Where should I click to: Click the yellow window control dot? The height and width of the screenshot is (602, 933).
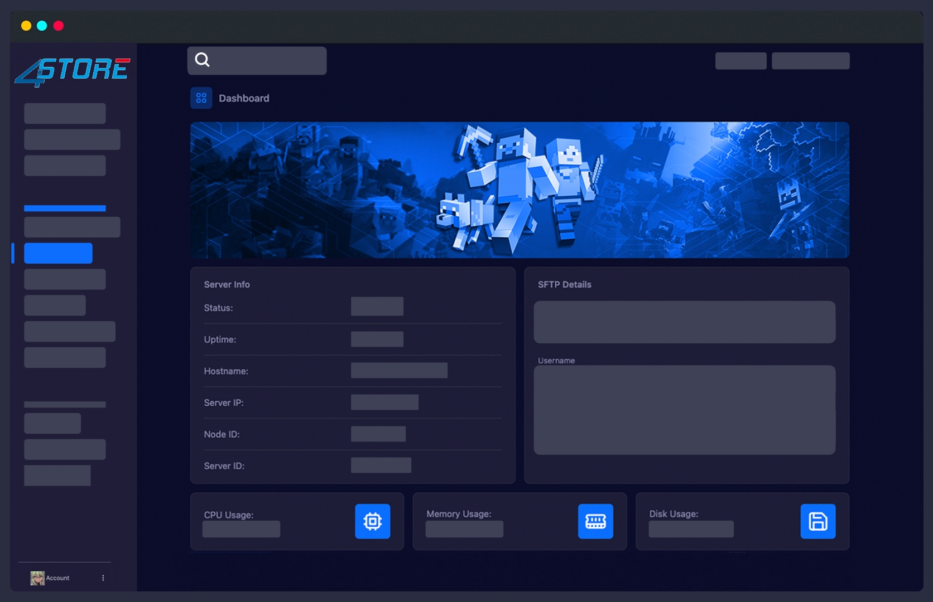click(26, 26)
